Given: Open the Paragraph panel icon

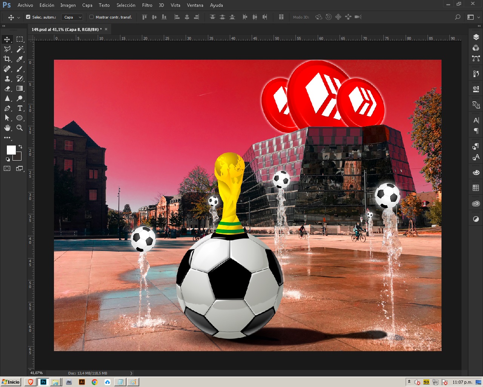Looking at the screenshot, I should coord(476,131).
